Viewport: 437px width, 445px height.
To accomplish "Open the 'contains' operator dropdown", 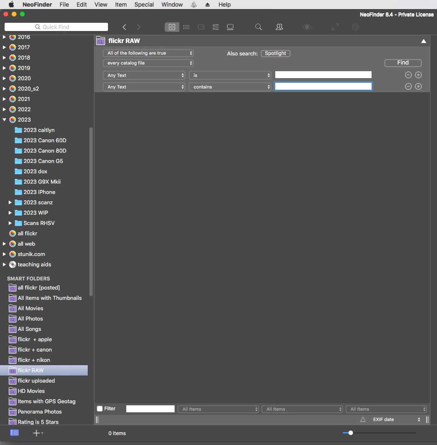I will coord(230,87).
